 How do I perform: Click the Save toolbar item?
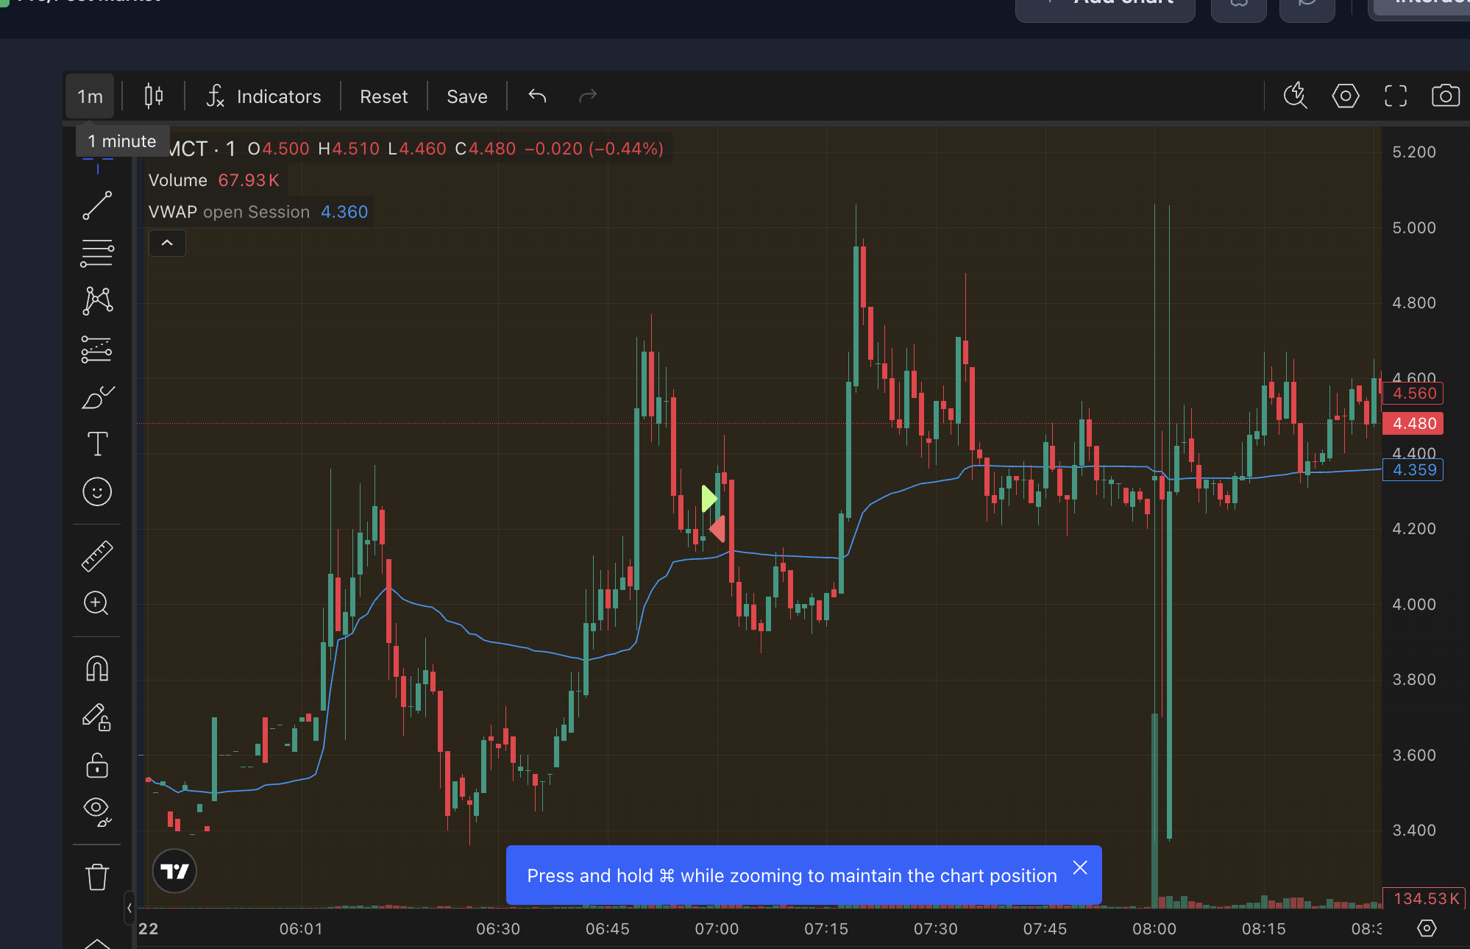point(466,96)
